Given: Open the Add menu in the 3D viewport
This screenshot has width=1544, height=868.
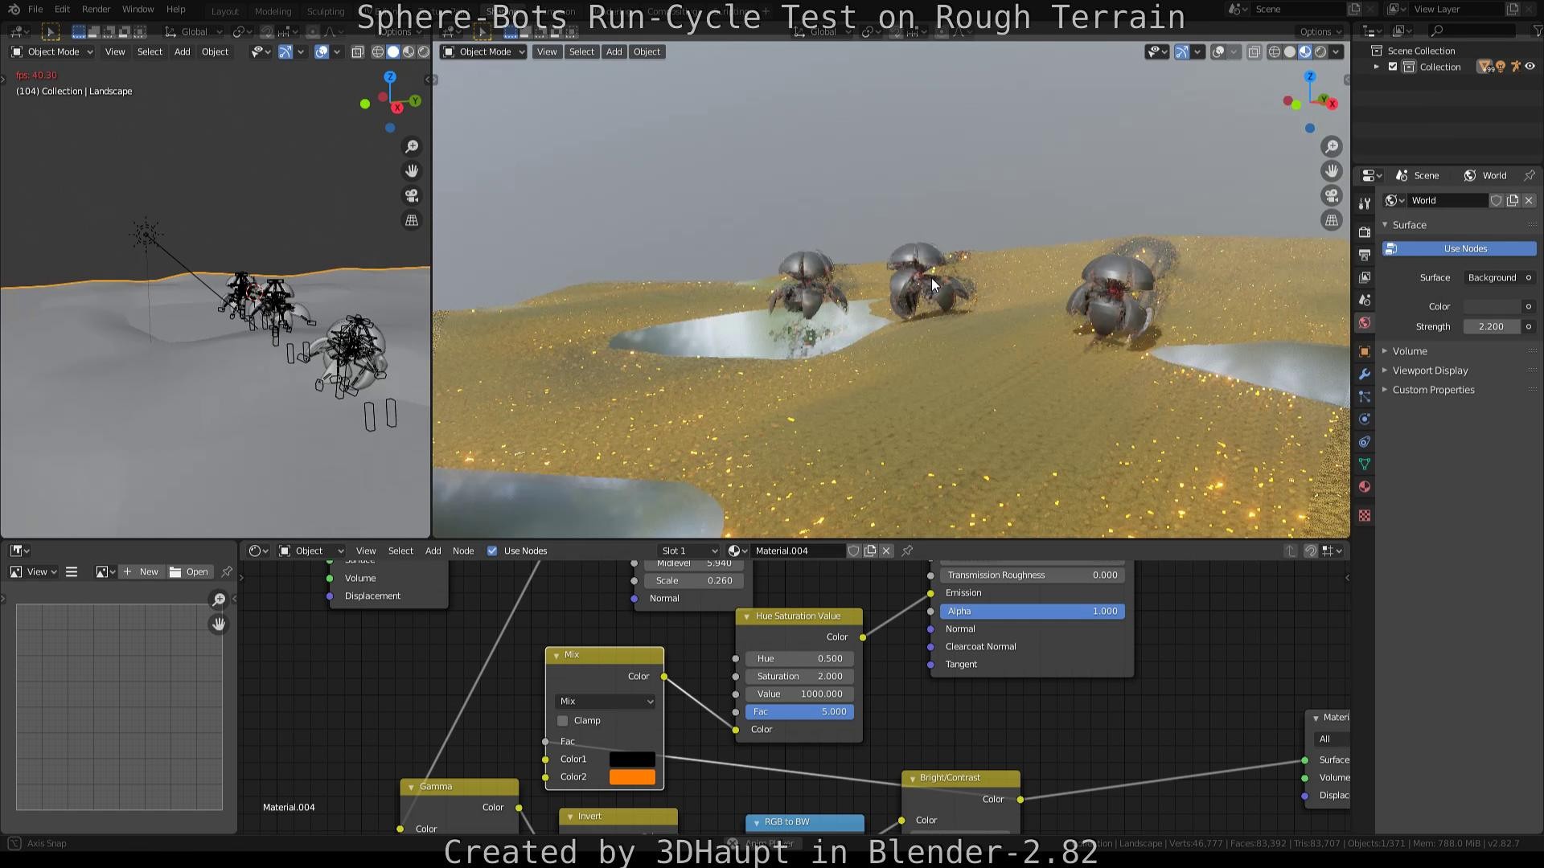Looking at the screenshot, I should (x=614, y=51).
